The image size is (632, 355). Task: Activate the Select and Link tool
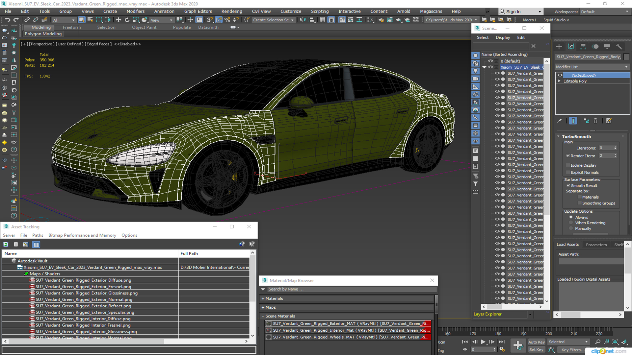pos(27,20)
